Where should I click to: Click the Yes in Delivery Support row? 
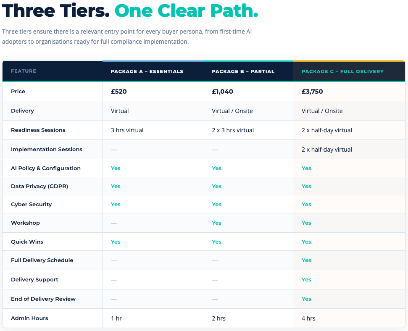coord(306,280)
